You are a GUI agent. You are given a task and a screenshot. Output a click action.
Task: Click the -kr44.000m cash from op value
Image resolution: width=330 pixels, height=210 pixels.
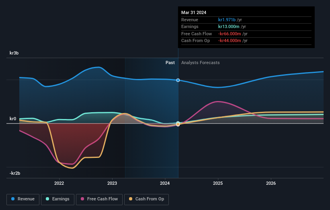click(x=230, y=41)
